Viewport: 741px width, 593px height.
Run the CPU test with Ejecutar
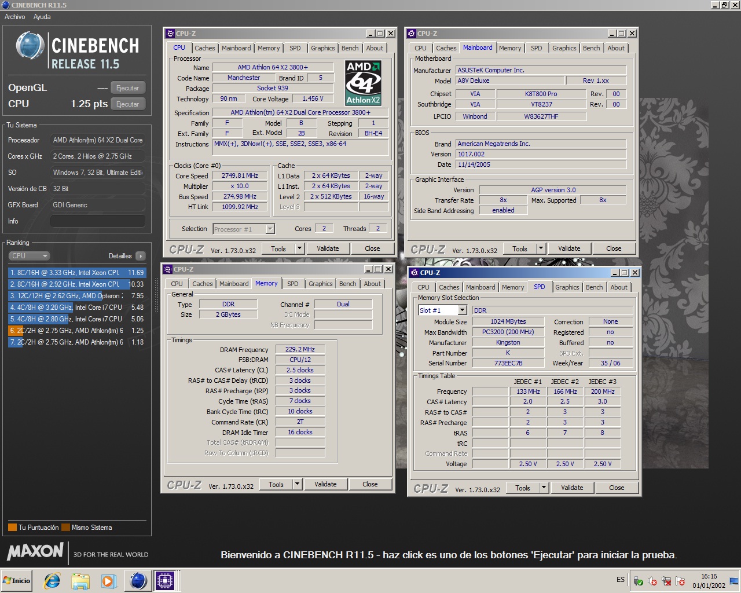pyautogui.click(x=127, y=104)
